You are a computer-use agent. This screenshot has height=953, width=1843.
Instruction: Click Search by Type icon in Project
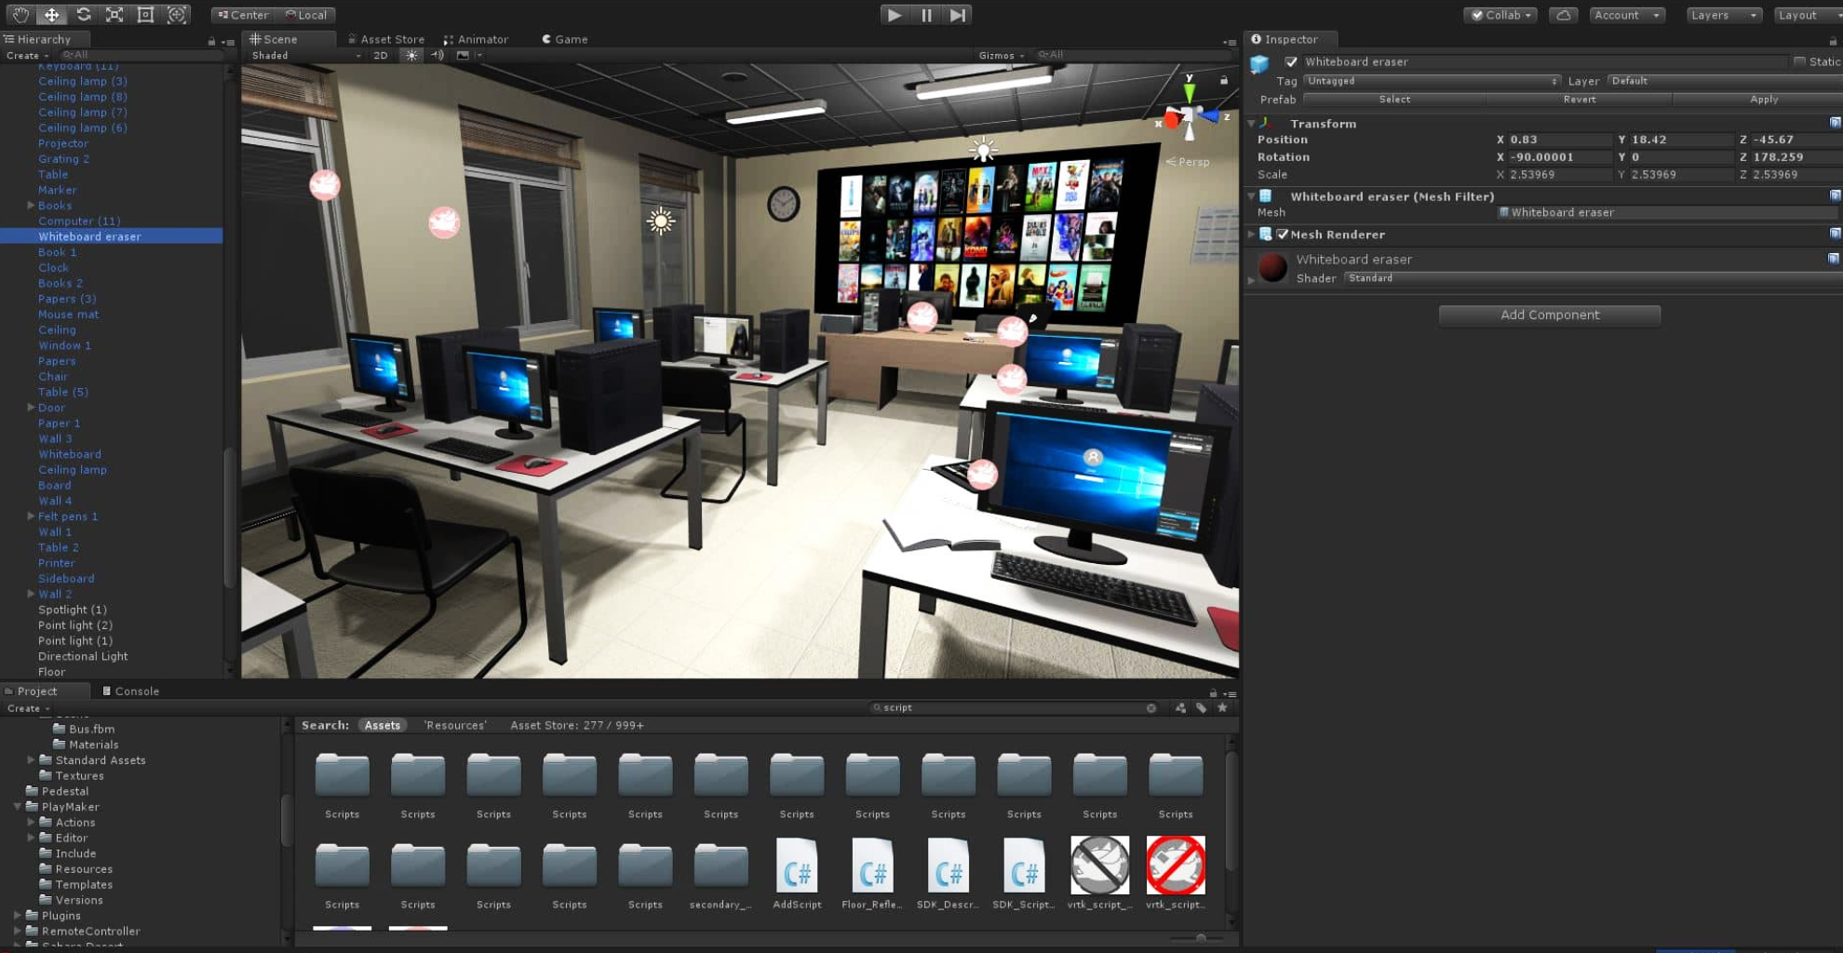tap(1180, 707)
